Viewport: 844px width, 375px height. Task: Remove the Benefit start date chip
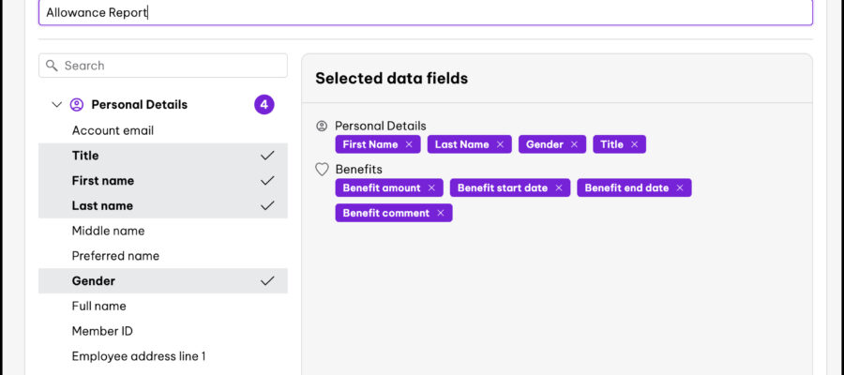click(x=559, y=187)
